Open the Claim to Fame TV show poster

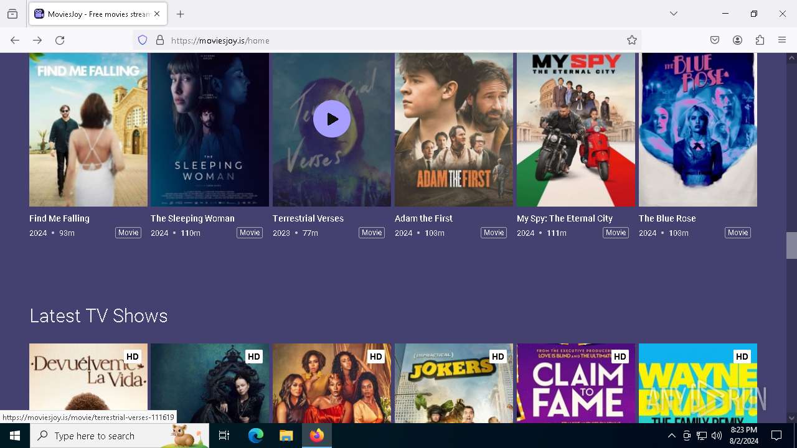[576, 383]
